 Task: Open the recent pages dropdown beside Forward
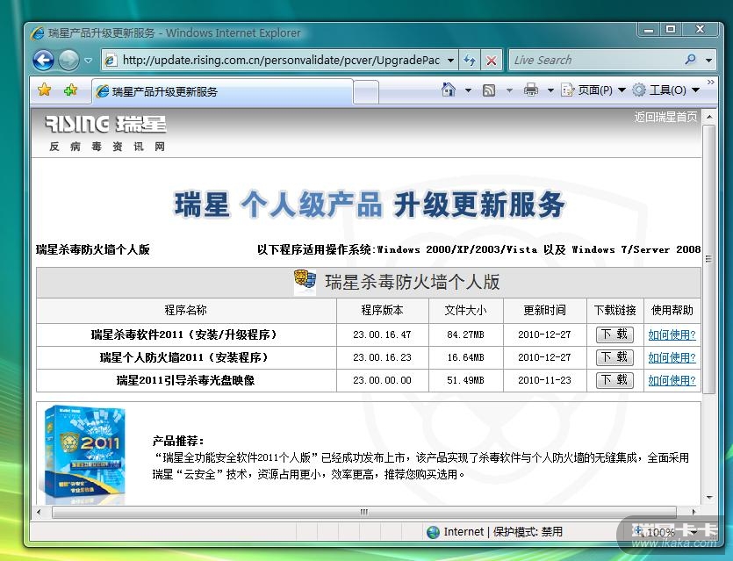[88, 61]
